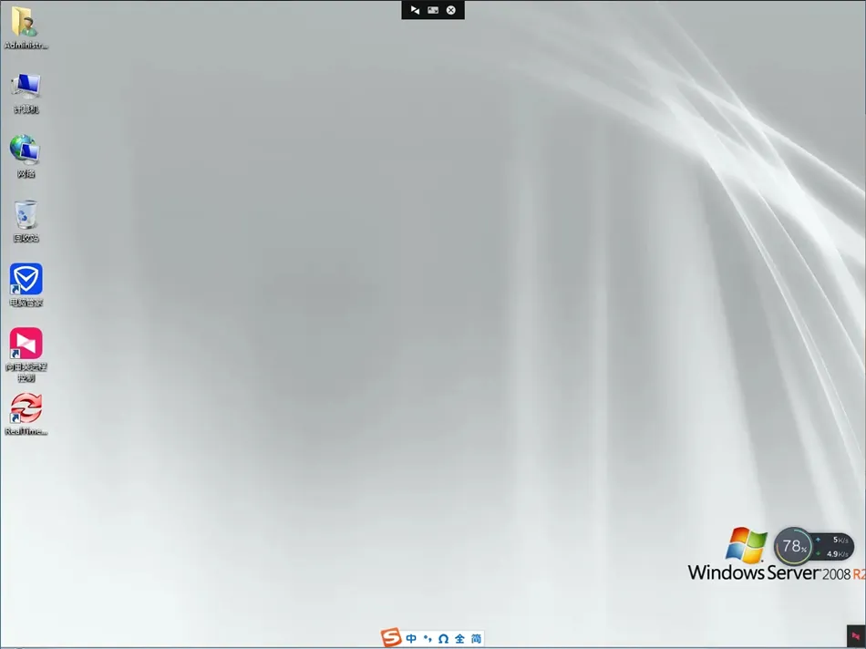This screenshot has height=649, width=866.
Task: Toggle full-width 全 mode on IME bar
Action: [459, 638]
